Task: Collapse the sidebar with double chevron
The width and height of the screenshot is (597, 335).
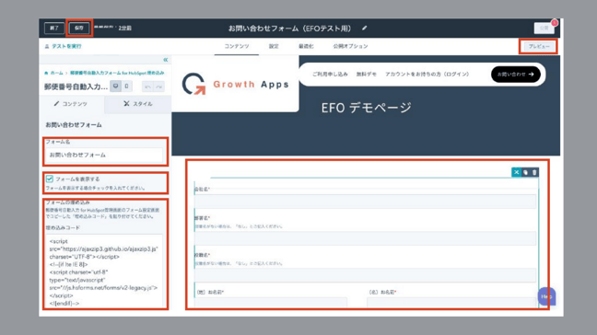Action: point(165,60)
